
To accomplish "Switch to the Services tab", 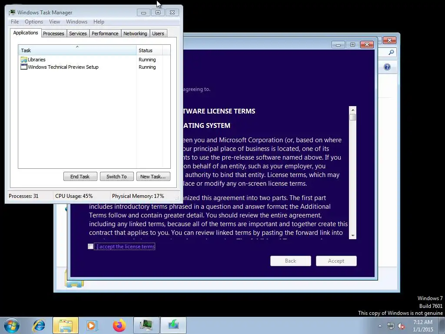I will [78, 33].
